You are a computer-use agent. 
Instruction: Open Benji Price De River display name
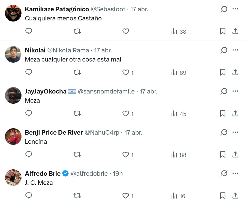(x=54, y=132)
